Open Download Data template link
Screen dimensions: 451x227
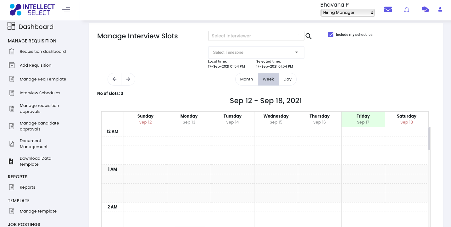36,161
